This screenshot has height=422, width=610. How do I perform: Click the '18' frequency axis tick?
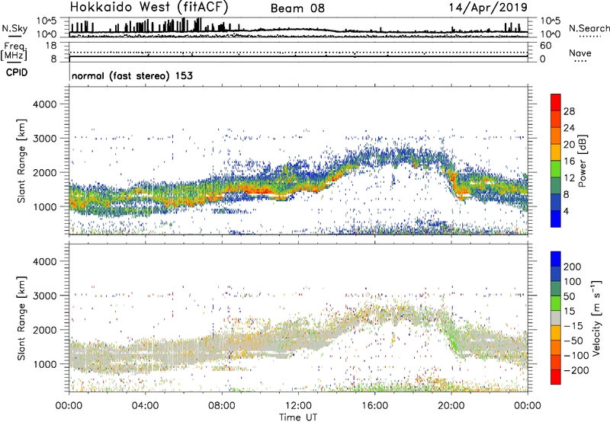(51, 46)
